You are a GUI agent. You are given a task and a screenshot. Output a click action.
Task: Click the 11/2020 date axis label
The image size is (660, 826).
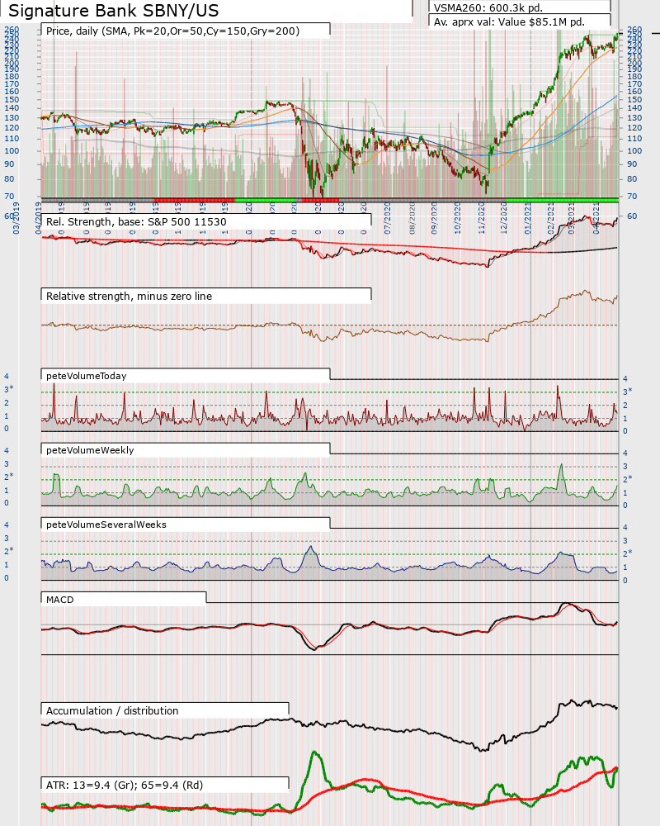click(x=481, y=217)
